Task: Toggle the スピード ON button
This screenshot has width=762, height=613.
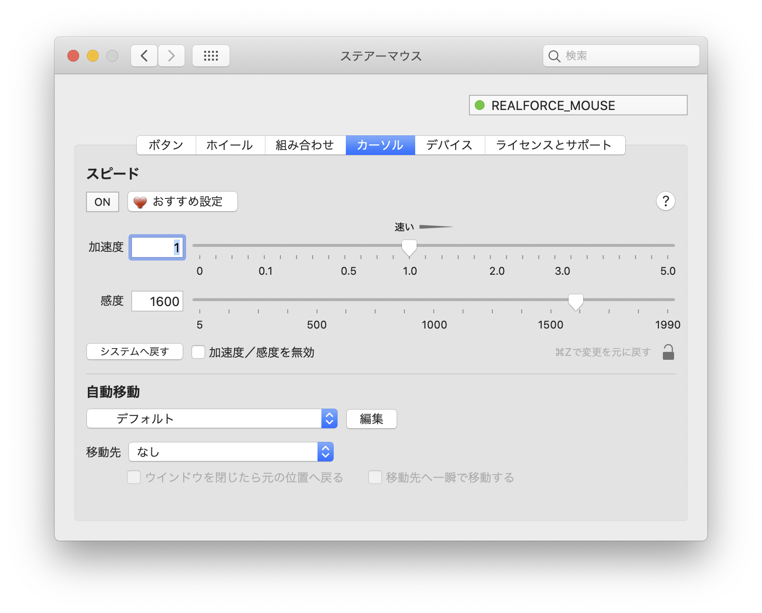Action: [103, 202]
